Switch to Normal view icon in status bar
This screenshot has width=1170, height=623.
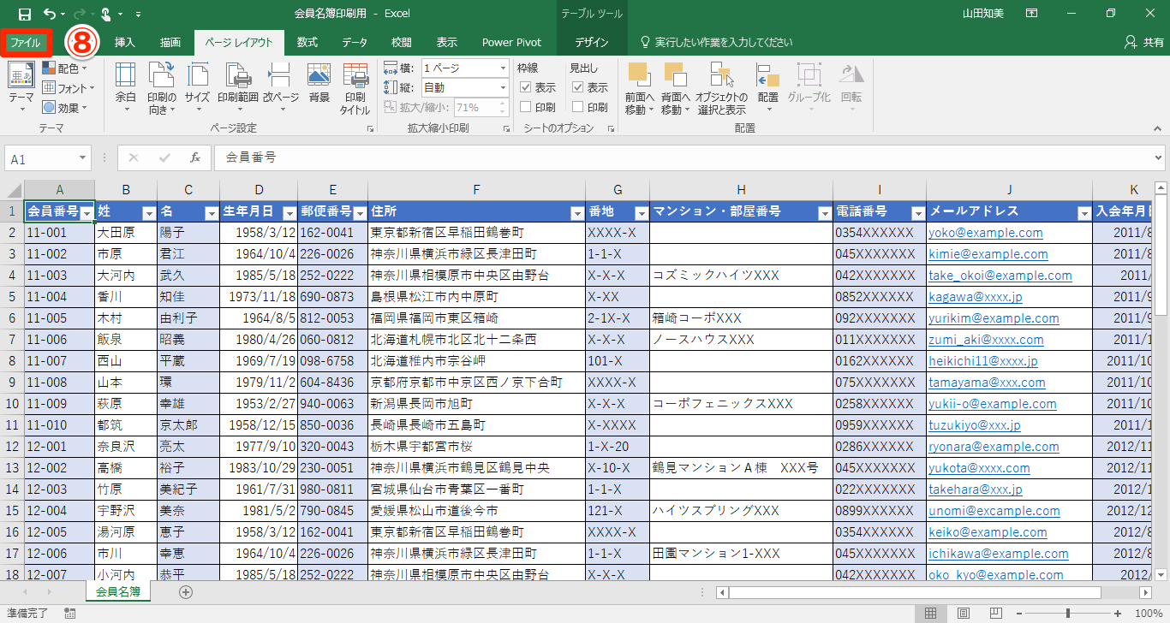931,613
